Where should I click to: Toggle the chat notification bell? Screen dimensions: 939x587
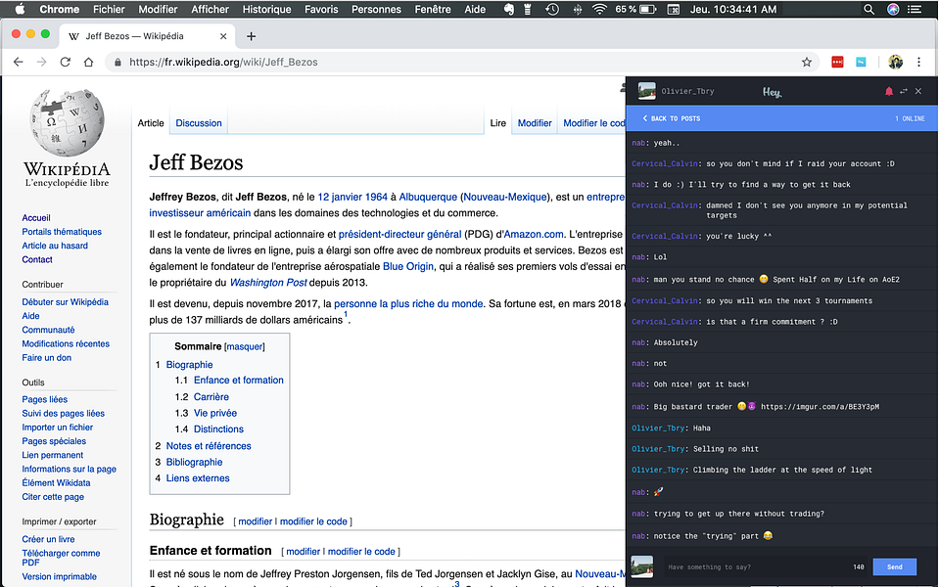point(889,92)
